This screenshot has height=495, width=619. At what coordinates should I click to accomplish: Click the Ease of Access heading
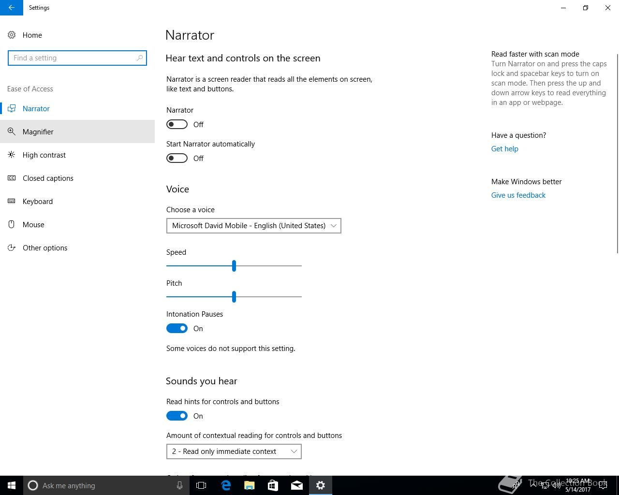click(x=30, y=89)
